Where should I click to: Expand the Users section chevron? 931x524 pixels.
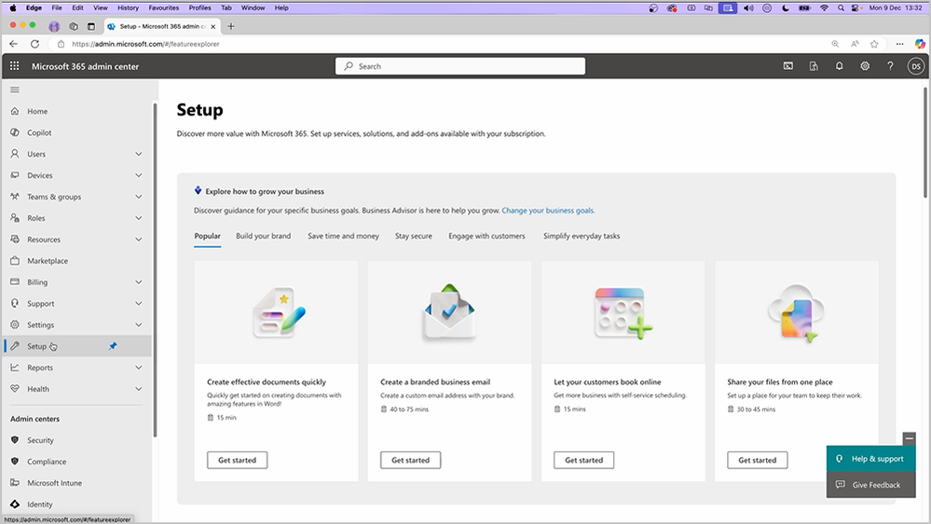point(138,154)
